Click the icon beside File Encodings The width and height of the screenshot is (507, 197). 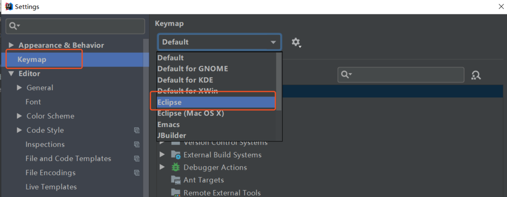[137, 173]
